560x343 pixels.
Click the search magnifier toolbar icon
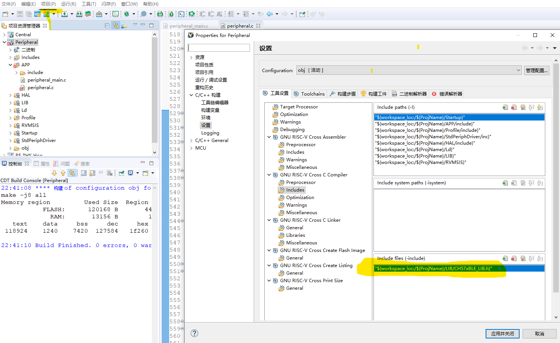coord(143,14)
